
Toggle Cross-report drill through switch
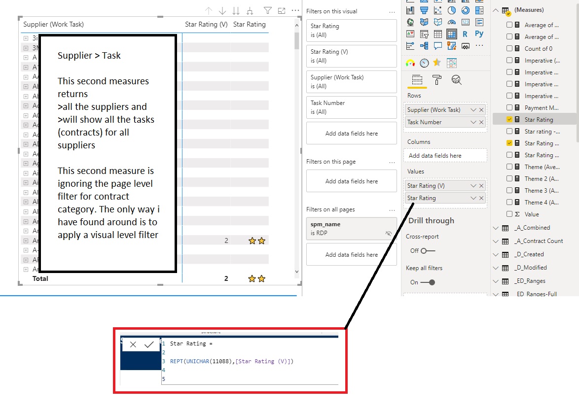click(428, 251)
